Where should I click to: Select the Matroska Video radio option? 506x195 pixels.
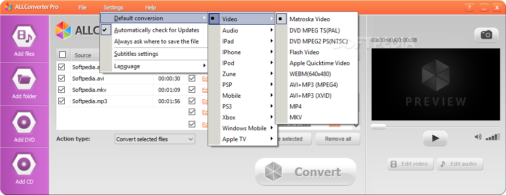click(x=317, y=19)
